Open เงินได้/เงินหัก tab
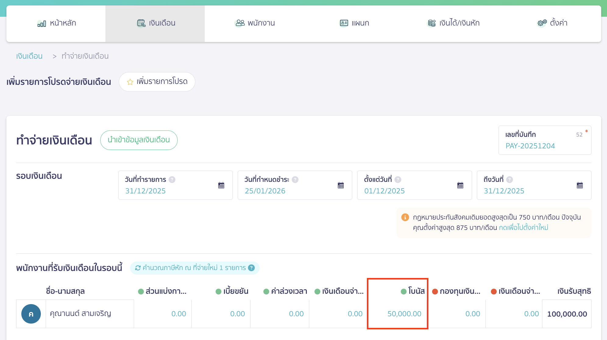607x340 pixels. point(453,23)
